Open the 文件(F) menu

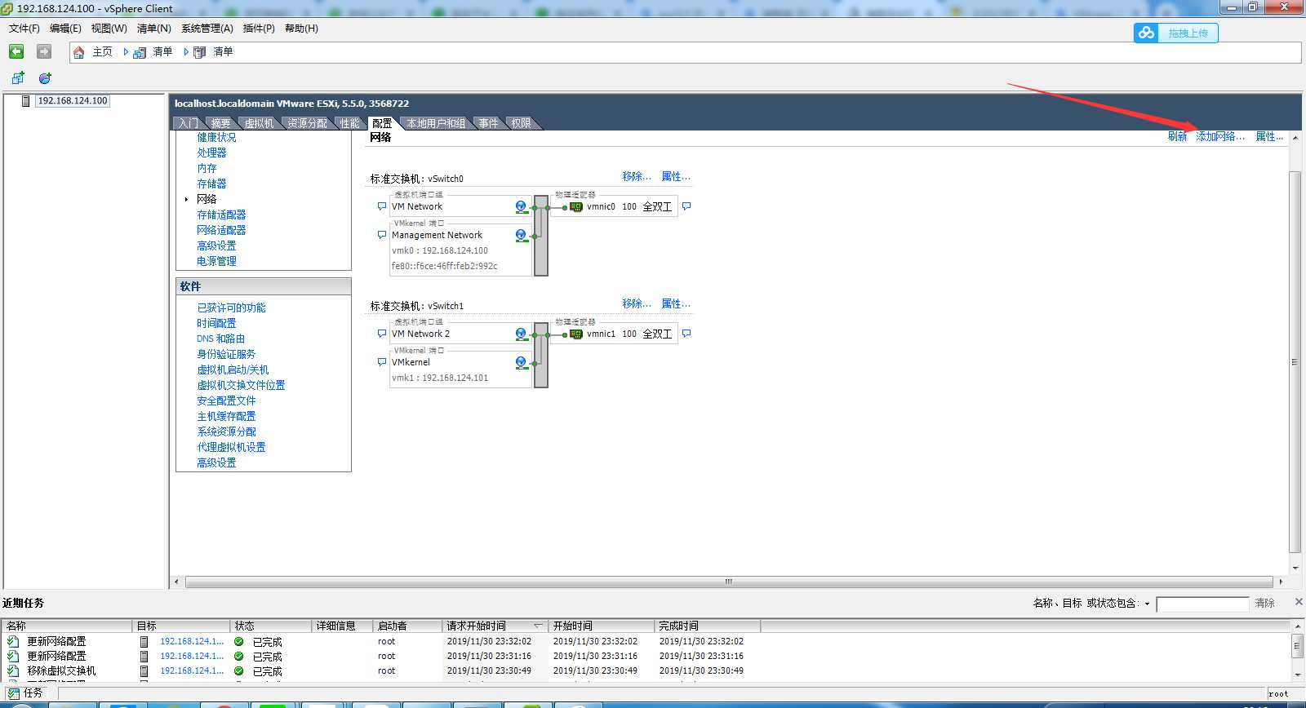pos(24,29)
